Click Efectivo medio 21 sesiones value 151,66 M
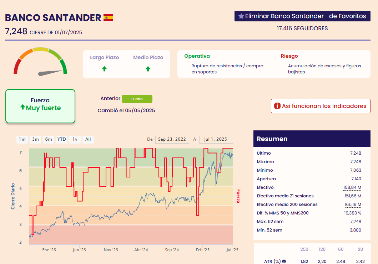378x264 pixels. (353, 196)
